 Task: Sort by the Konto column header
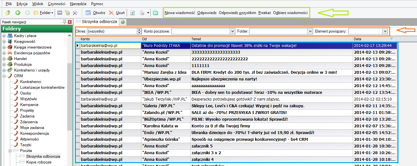pyautogui.click(x=110, y=39)
